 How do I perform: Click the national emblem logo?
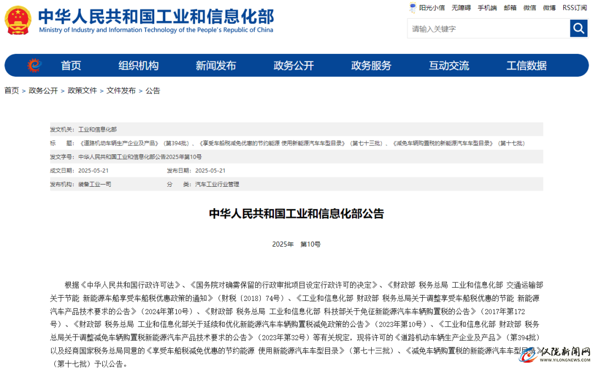[x=18, y=20]
